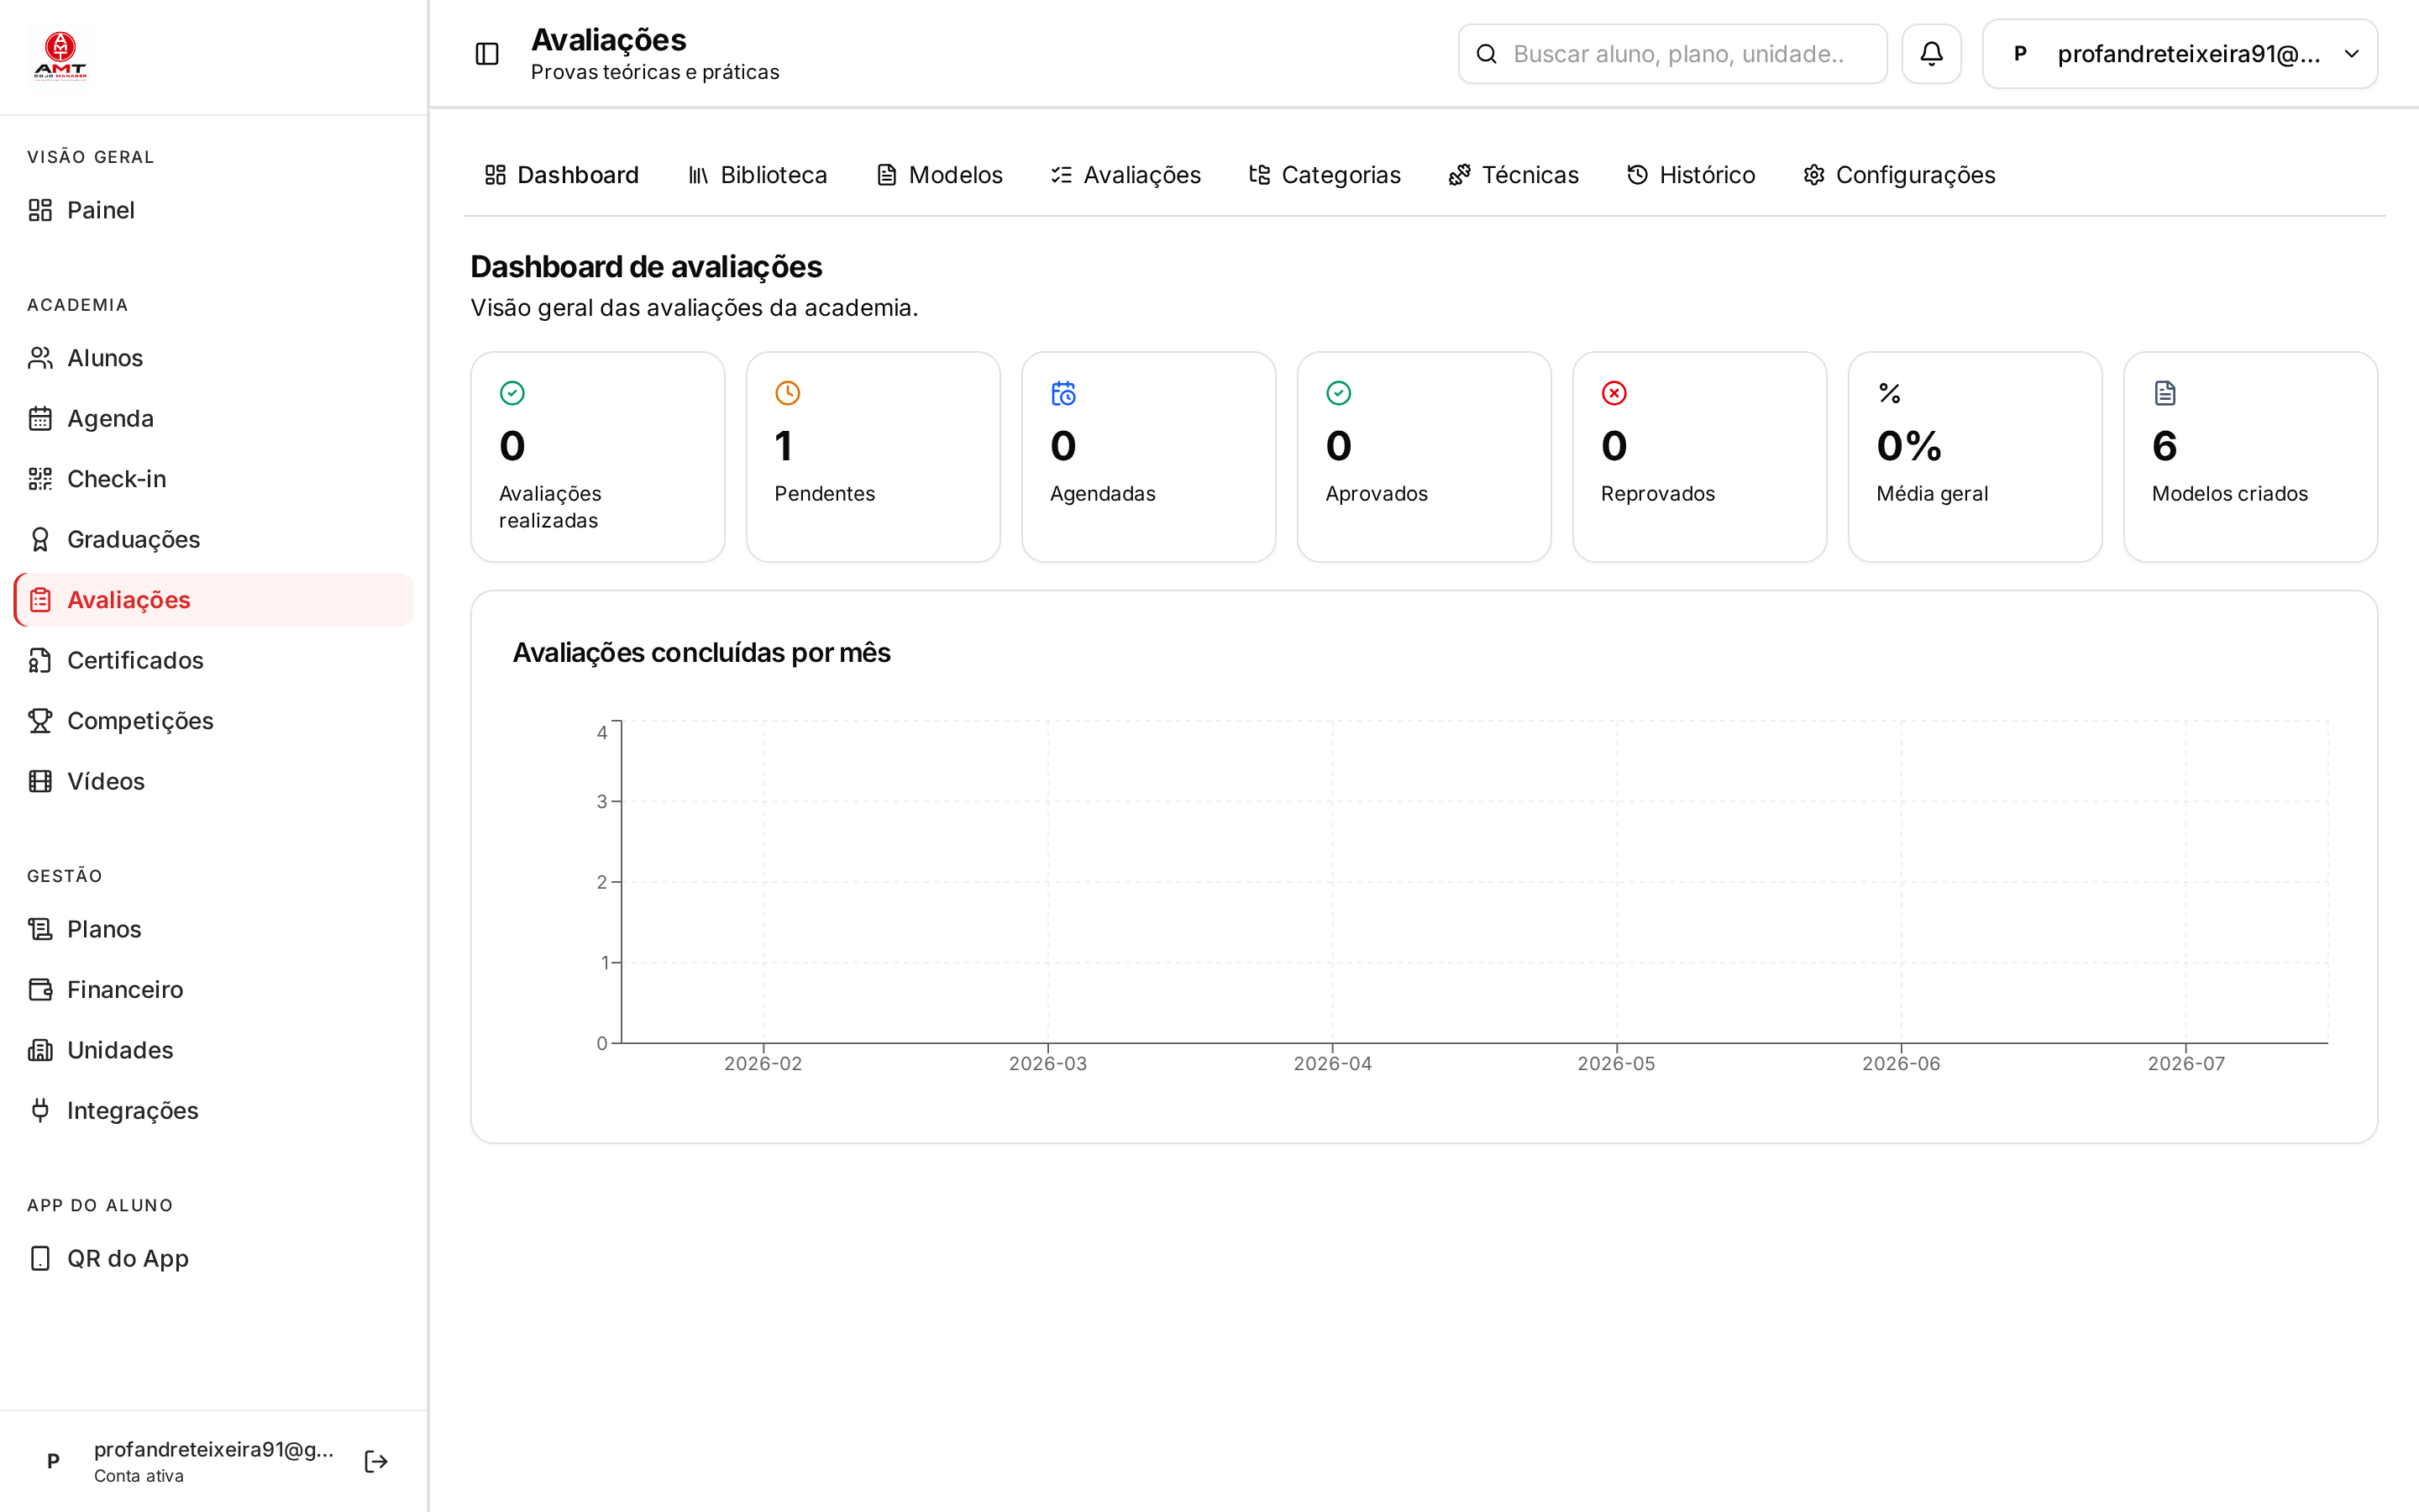
Task: Toggle the sidebar collapse icon
Action: 487,54
